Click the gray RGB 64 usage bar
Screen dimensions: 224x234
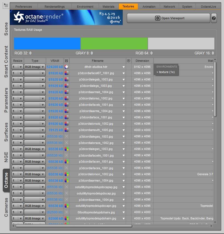[x=181, y=43]
